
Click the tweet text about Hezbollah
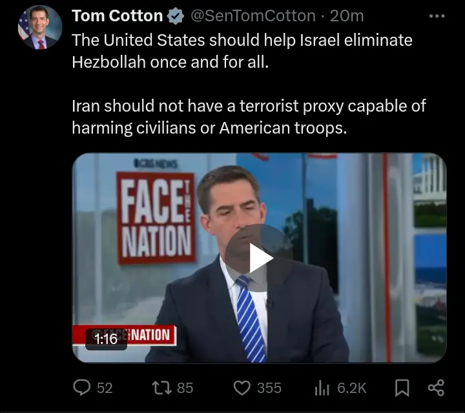[242, 51]
